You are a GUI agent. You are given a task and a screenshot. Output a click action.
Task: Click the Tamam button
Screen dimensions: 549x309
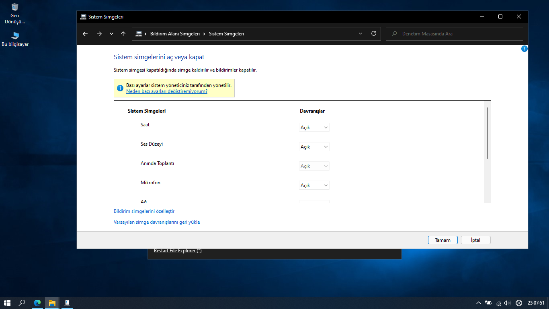point(442,240)
